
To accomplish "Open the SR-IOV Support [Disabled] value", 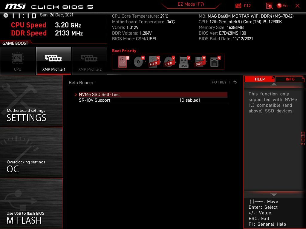I will (x=190, y=100).
